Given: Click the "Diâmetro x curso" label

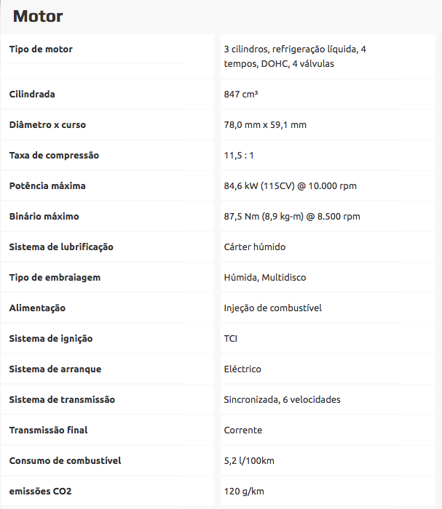Looking at the screenshot, I should [47, 125].
